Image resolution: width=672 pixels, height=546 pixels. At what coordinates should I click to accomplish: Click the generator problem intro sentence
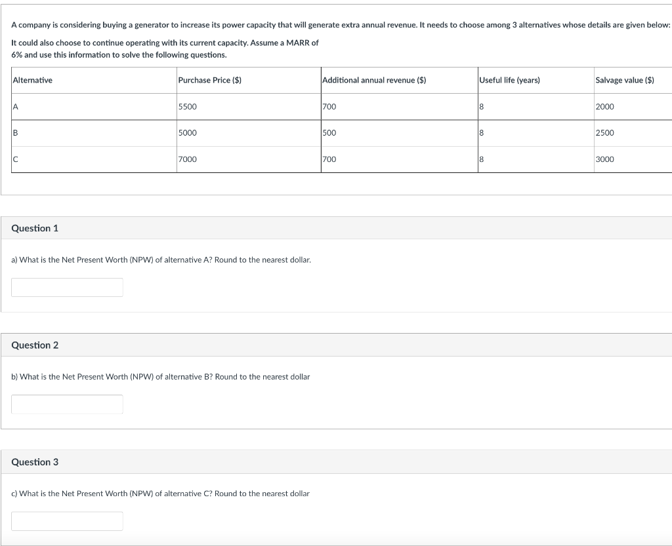(341, 25)
